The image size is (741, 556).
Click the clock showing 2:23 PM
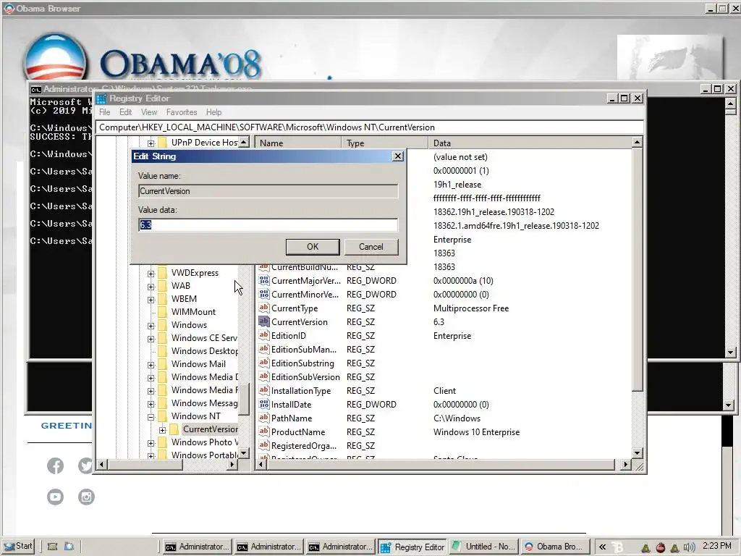point(716,546)
